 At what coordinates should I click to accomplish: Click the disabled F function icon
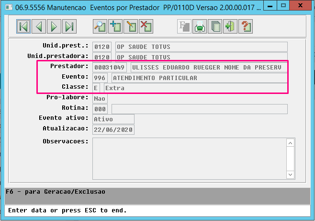(184, 26)
